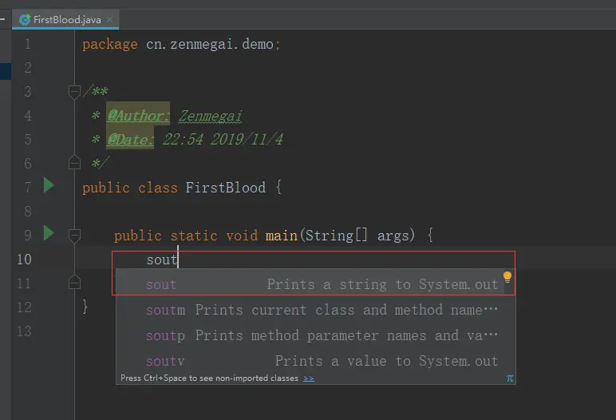Run the main method from line 9 gutter
This screenshot has height=420, width=616.
(49, 233)
